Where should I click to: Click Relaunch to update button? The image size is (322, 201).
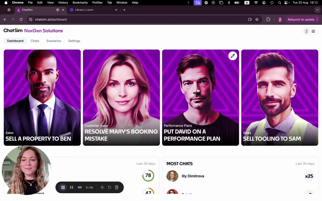tap(301, 19)
